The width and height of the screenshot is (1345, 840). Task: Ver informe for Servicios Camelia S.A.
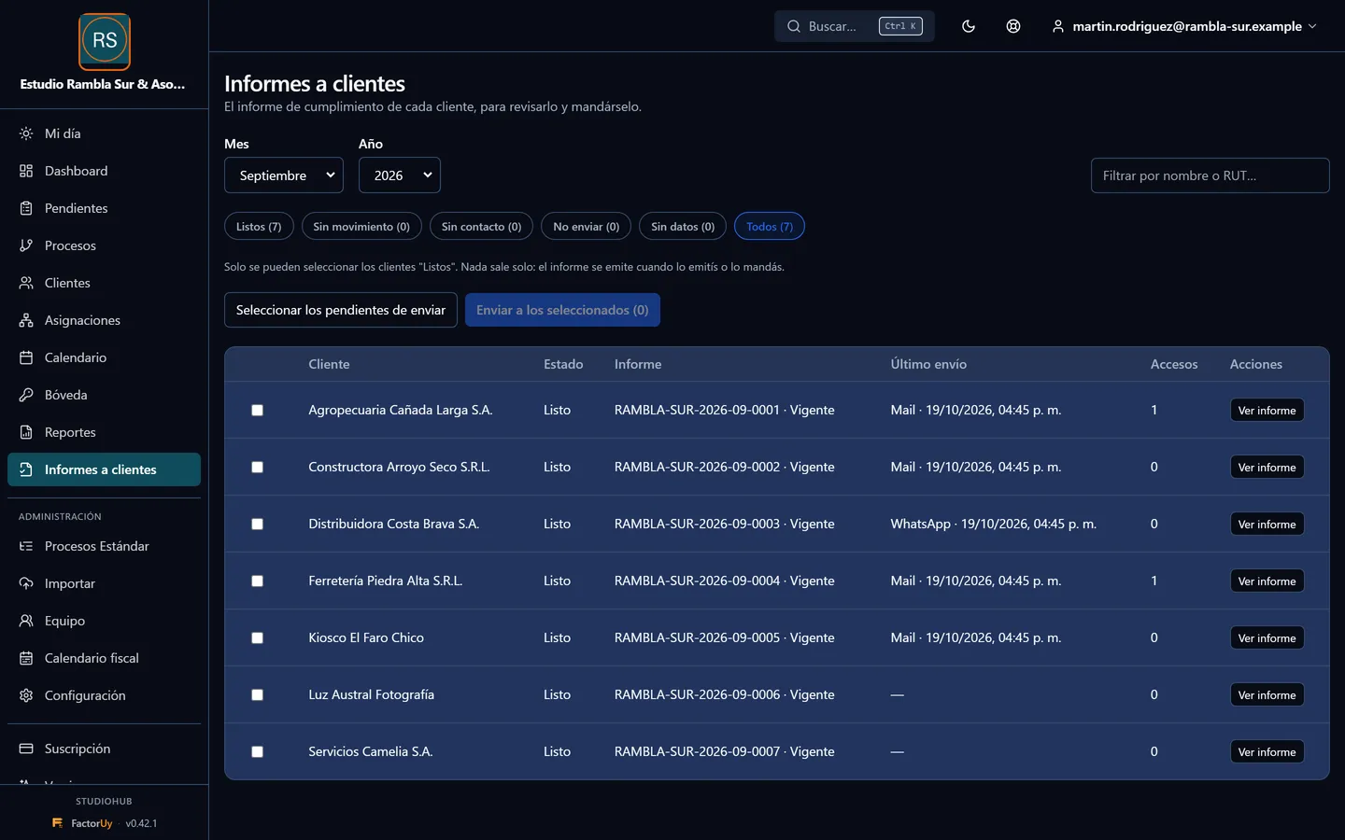[x=1267, y=752]
